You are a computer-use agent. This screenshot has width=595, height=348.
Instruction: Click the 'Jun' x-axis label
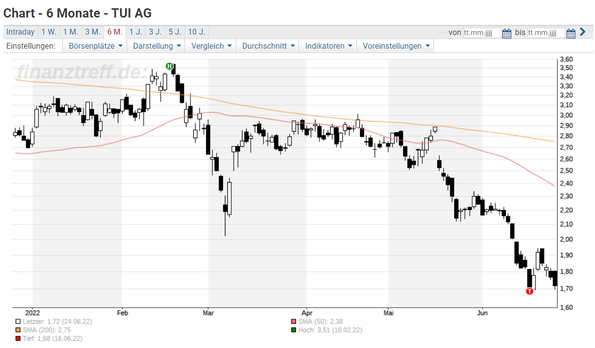pos(482,312)
